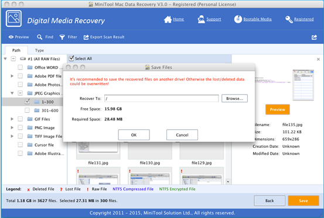324x218 pixels.
Task: Switch to the Type tab
Action: pyautogui.click(x=39, y=50)
